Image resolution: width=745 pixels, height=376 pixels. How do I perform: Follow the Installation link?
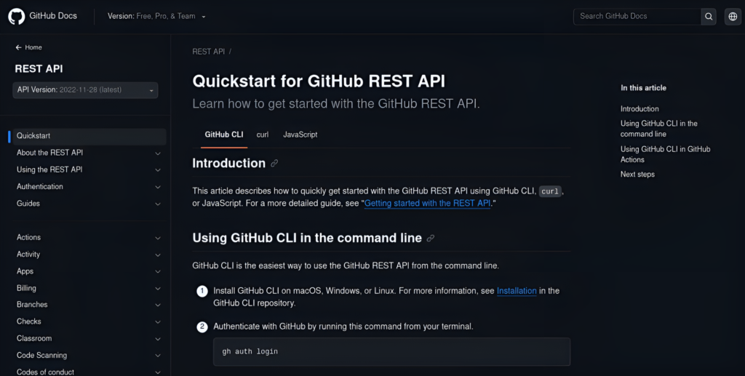(517, 291)
